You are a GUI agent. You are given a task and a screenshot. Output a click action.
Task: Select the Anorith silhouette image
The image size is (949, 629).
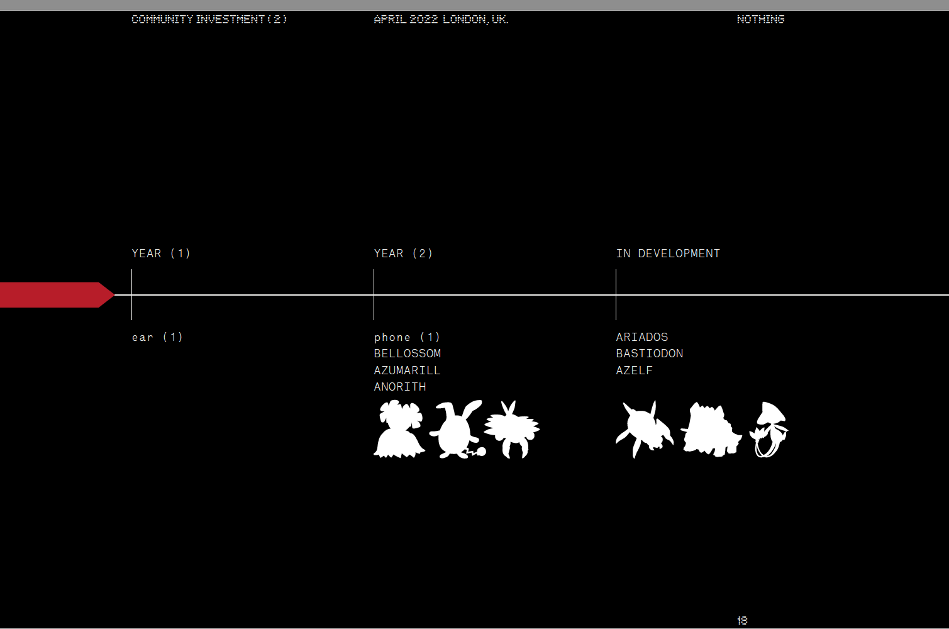(512, 430)
